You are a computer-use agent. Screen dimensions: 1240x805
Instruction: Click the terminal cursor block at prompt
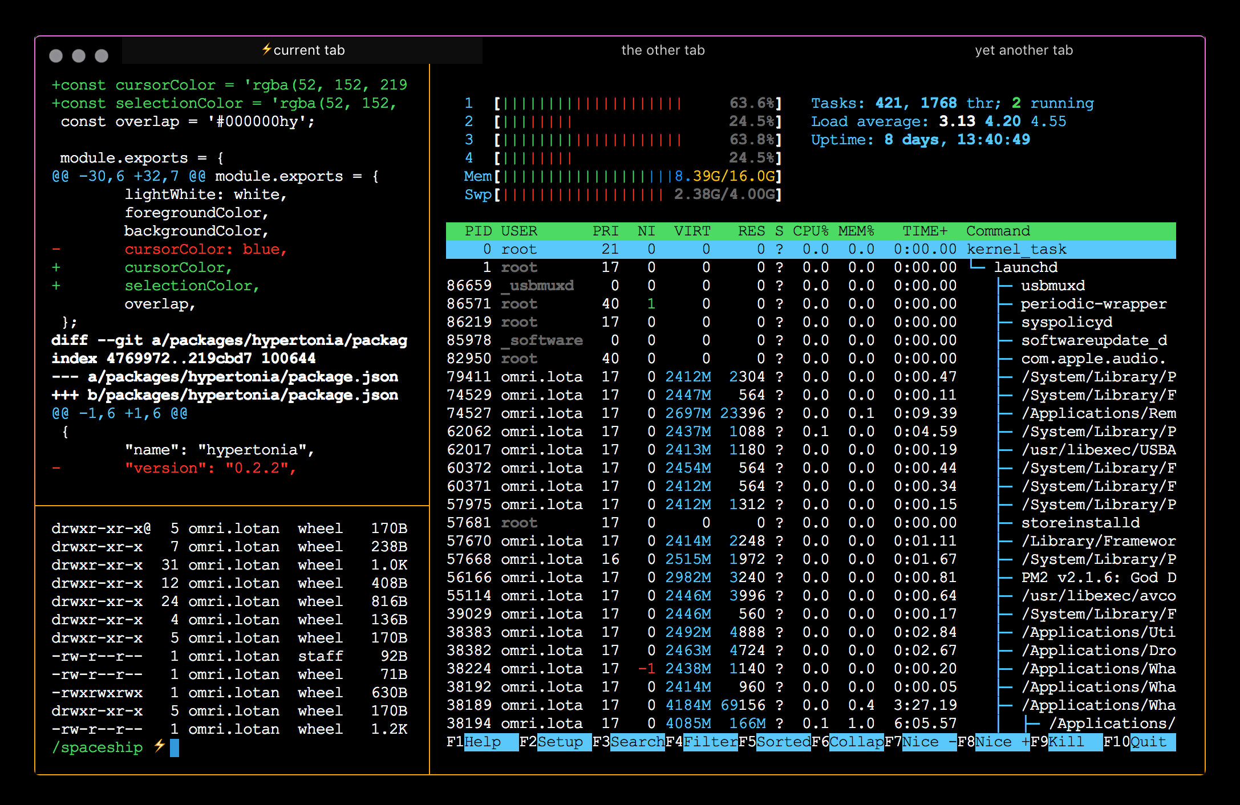pos(175,748)
